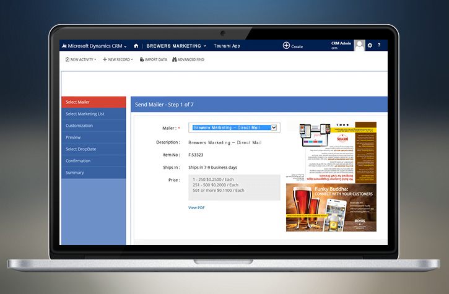
Task: Click the '251 - 500 $0.2000 / Each' price row
Action: [216, 185]
